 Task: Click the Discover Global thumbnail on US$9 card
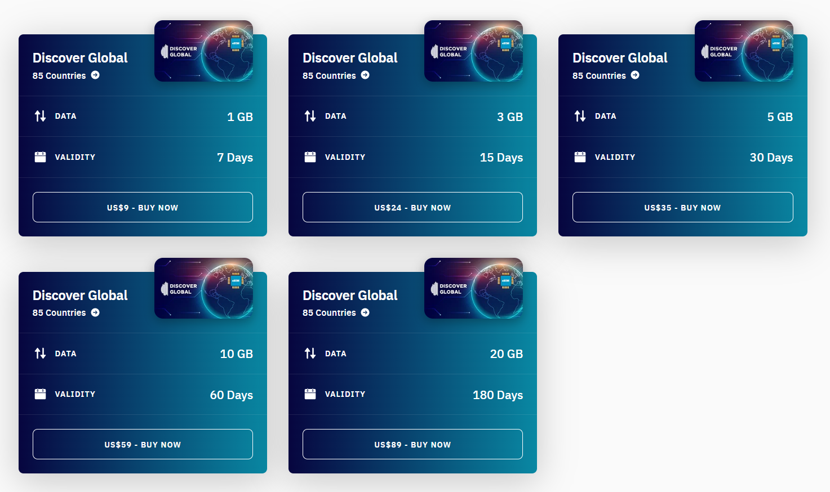[x=203, y=51]
